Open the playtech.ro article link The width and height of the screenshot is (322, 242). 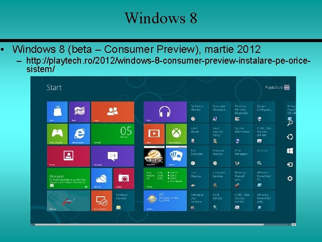click(168, 65)
